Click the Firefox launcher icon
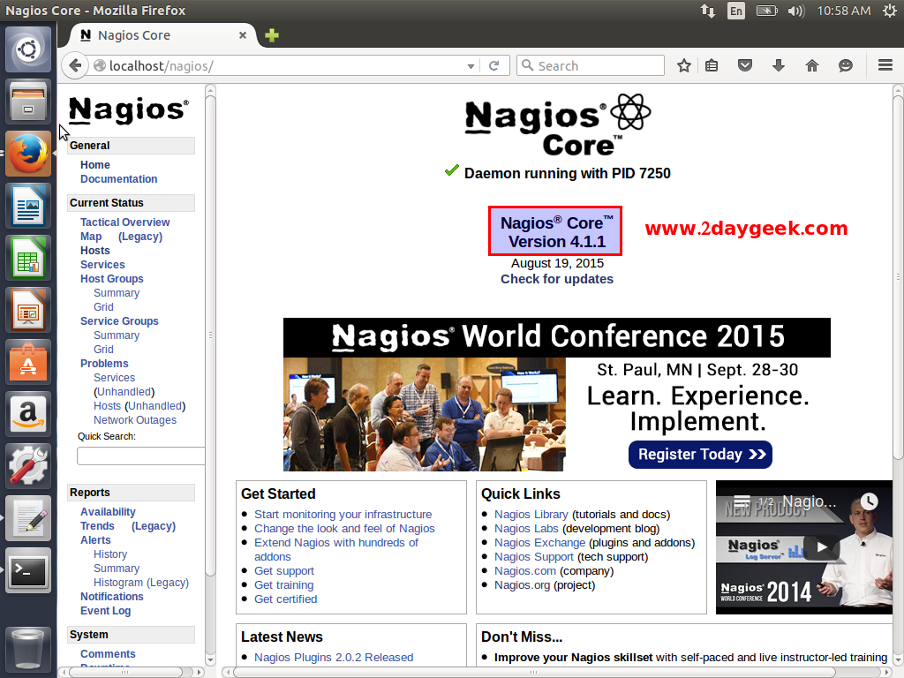 28,154
